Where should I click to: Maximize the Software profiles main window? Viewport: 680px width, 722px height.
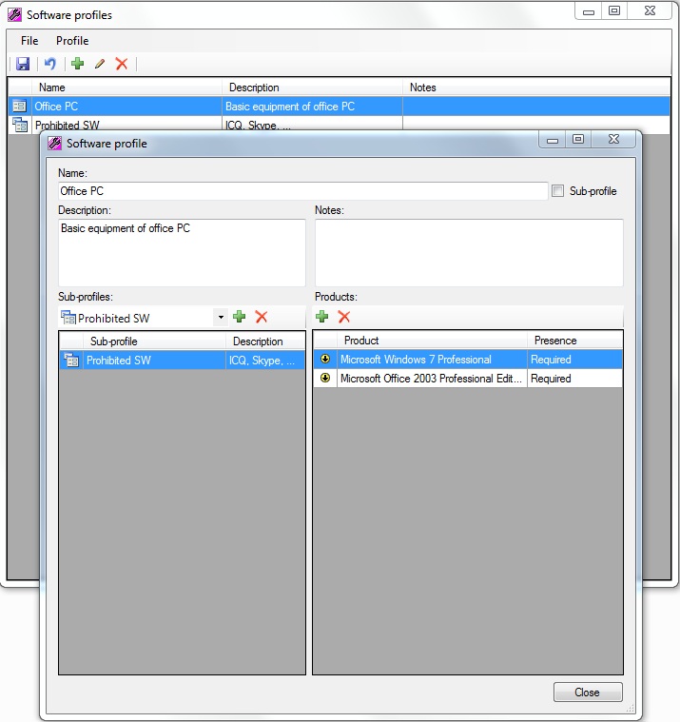pos(614,10)
